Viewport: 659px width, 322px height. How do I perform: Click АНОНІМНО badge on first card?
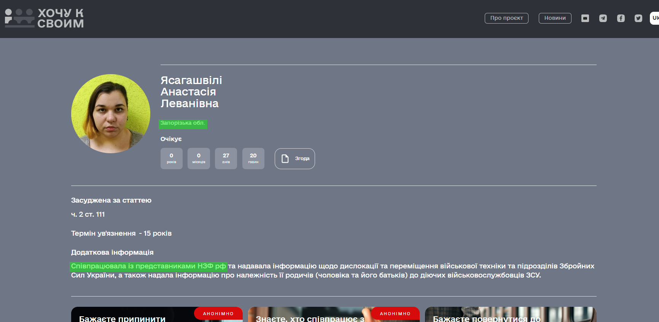[x=218, y=314]
